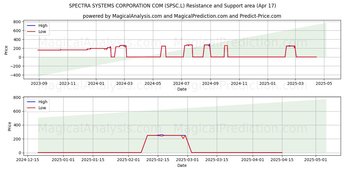The image size is (345, 172).
Task: Click the 2025-03-01 date tick label
Action: (x=187, y=160)
